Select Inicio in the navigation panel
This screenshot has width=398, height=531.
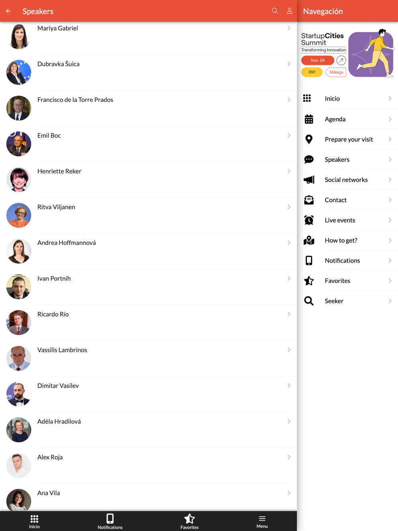pyautogui.click(x=348, y=99)
